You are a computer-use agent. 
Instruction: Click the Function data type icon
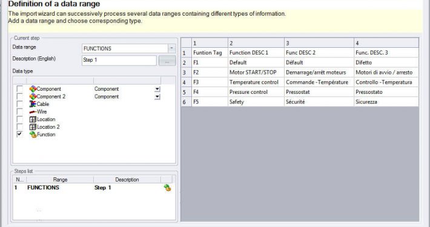coord(33,134)
